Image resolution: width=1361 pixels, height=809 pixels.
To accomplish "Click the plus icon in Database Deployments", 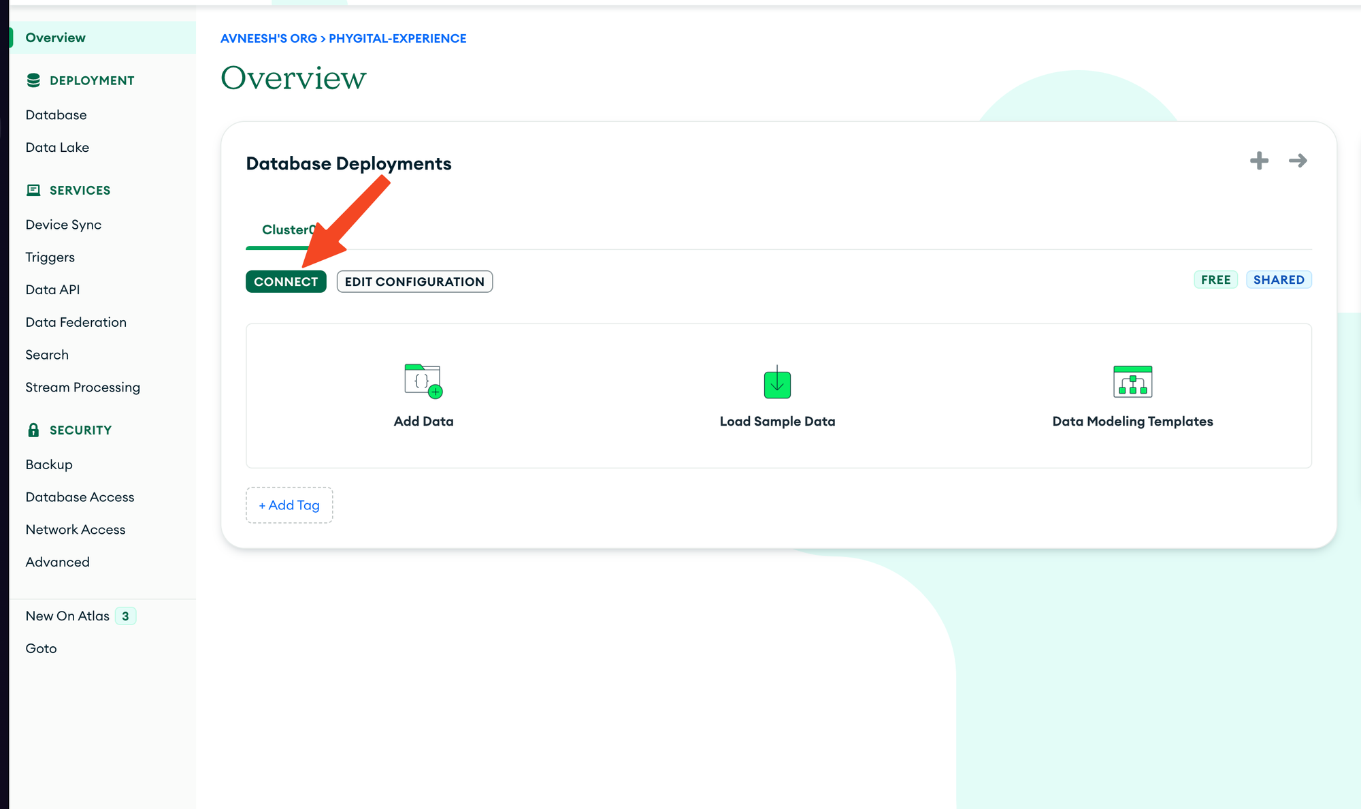I will click(1259, 161).
